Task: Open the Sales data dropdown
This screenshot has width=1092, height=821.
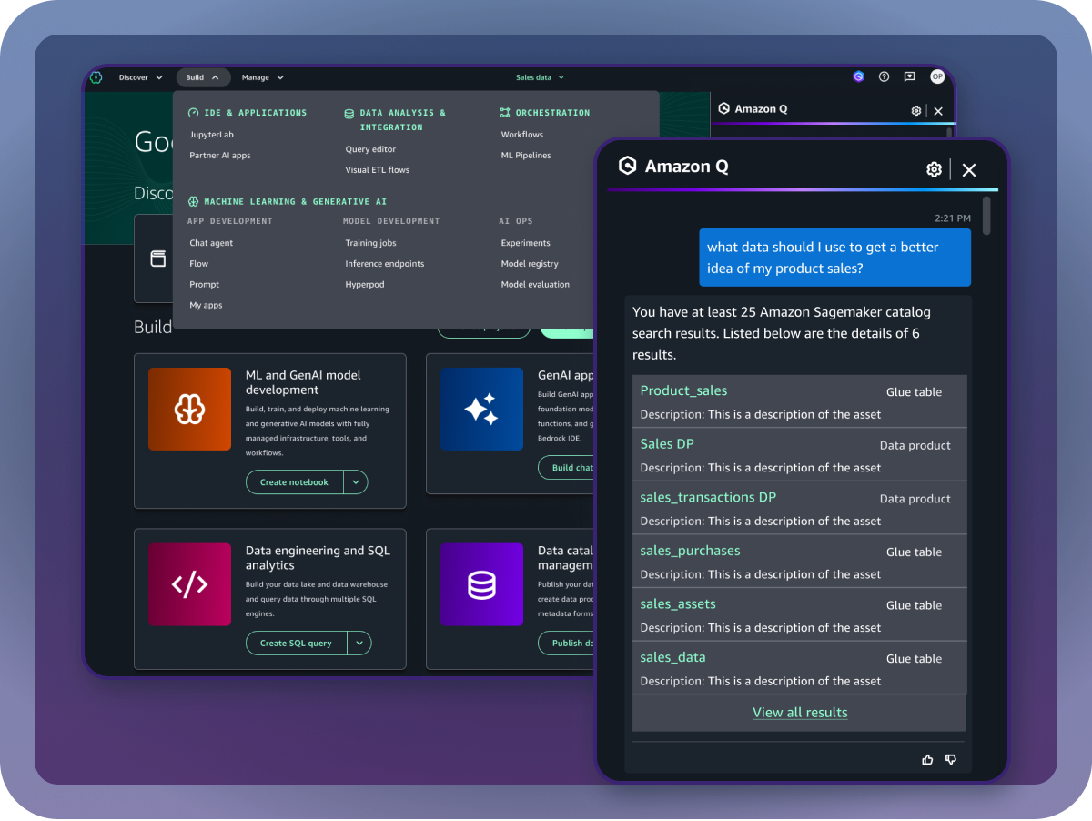Action: (540, 77)
